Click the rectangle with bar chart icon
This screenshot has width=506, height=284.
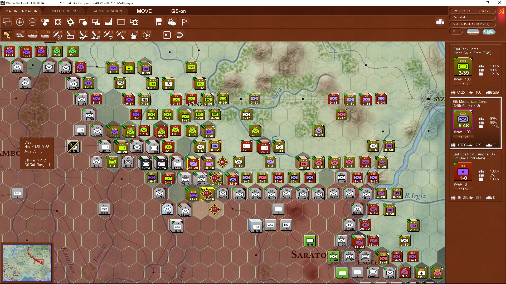pos(96,22)
